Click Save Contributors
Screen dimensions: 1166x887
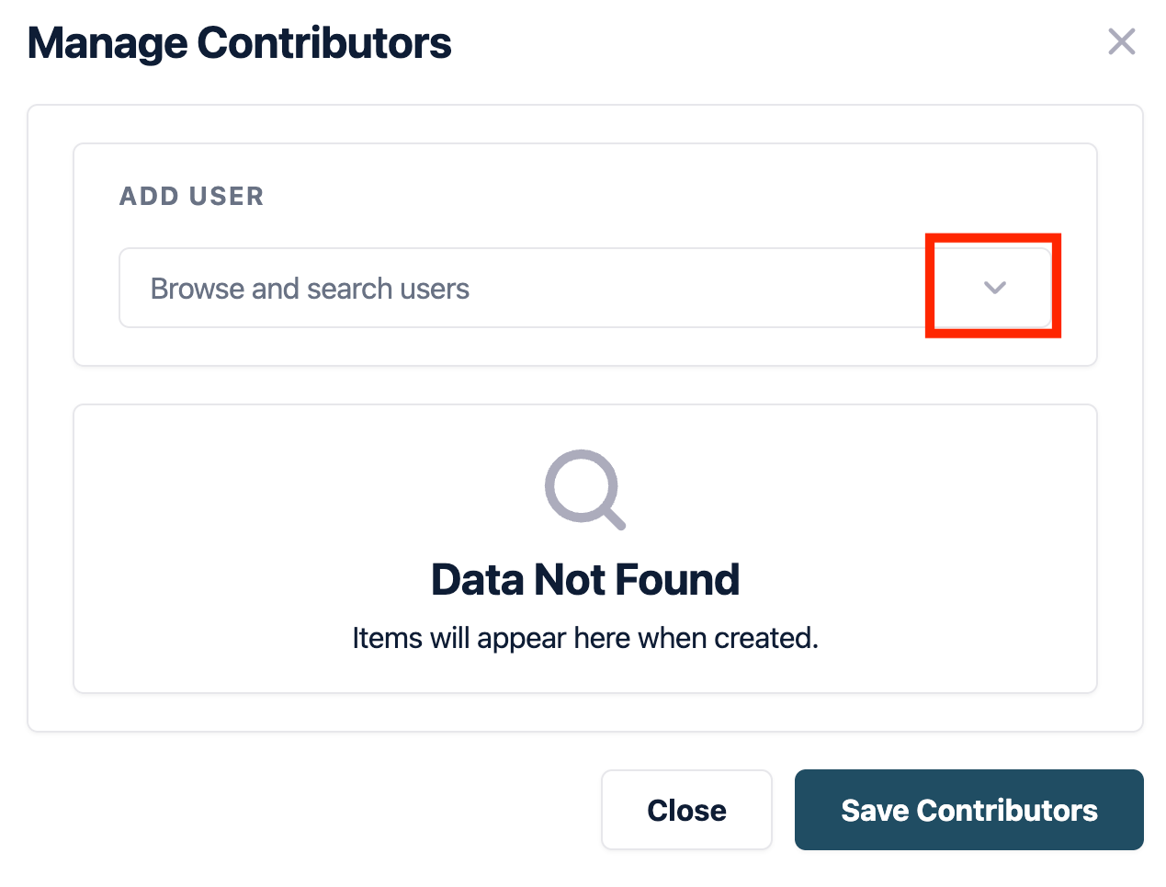(x=968, y=810)
